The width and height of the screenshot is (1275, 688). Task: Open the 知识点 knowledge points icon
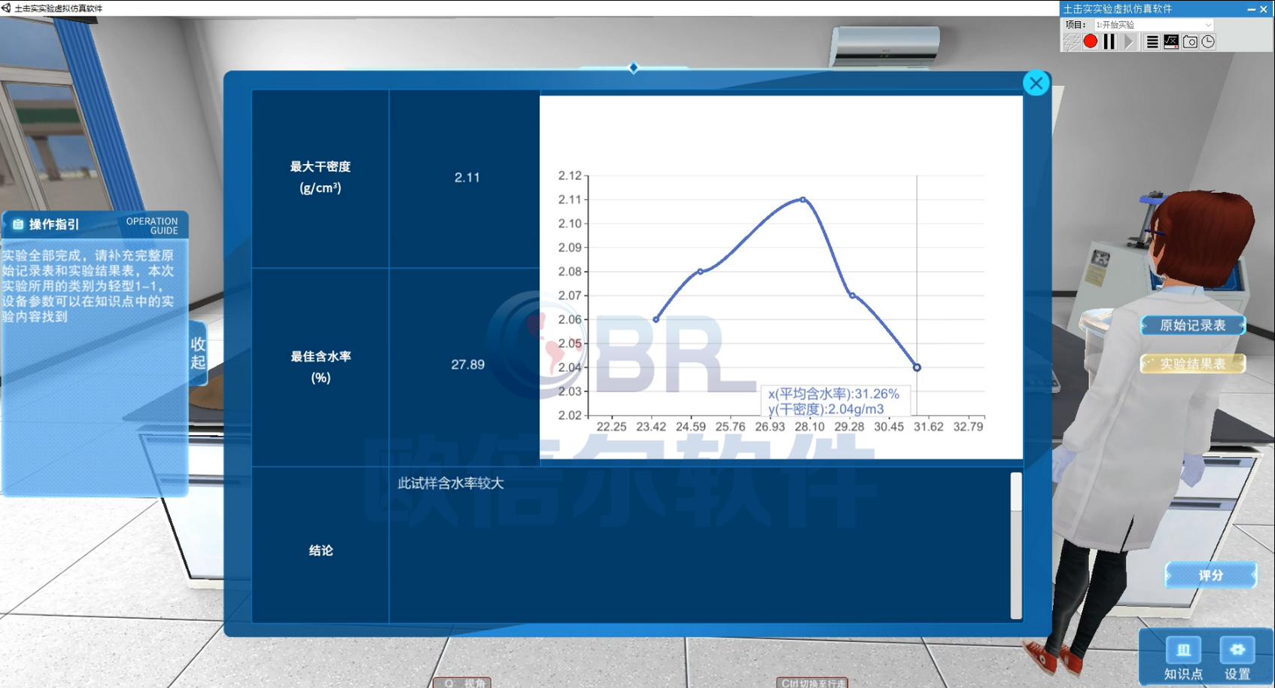(1183, 657)
